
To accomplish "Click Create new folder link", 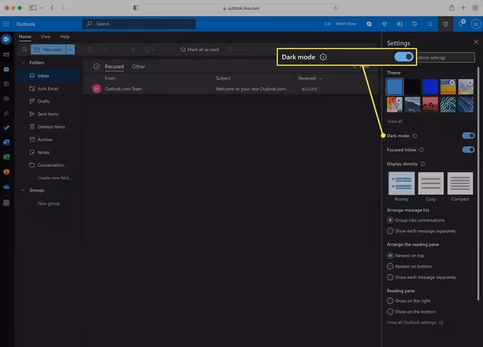I will pos(55,178).
